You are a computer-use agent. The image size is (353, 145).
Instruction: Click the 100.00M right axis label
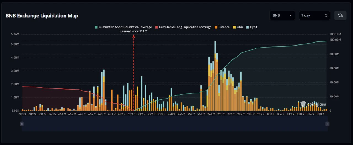(x=335, y=40)
